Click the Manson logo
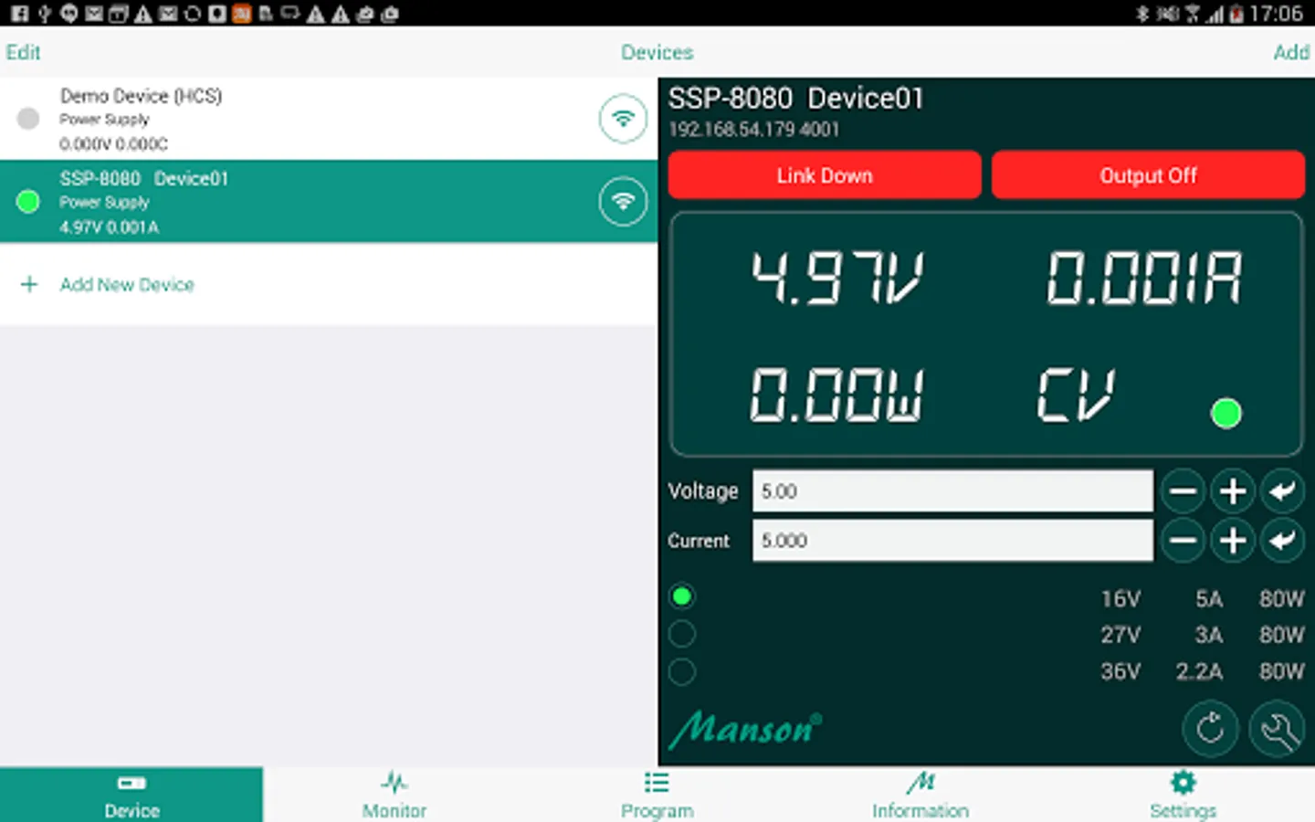The image size is (1315, 822). coord(745,730)
